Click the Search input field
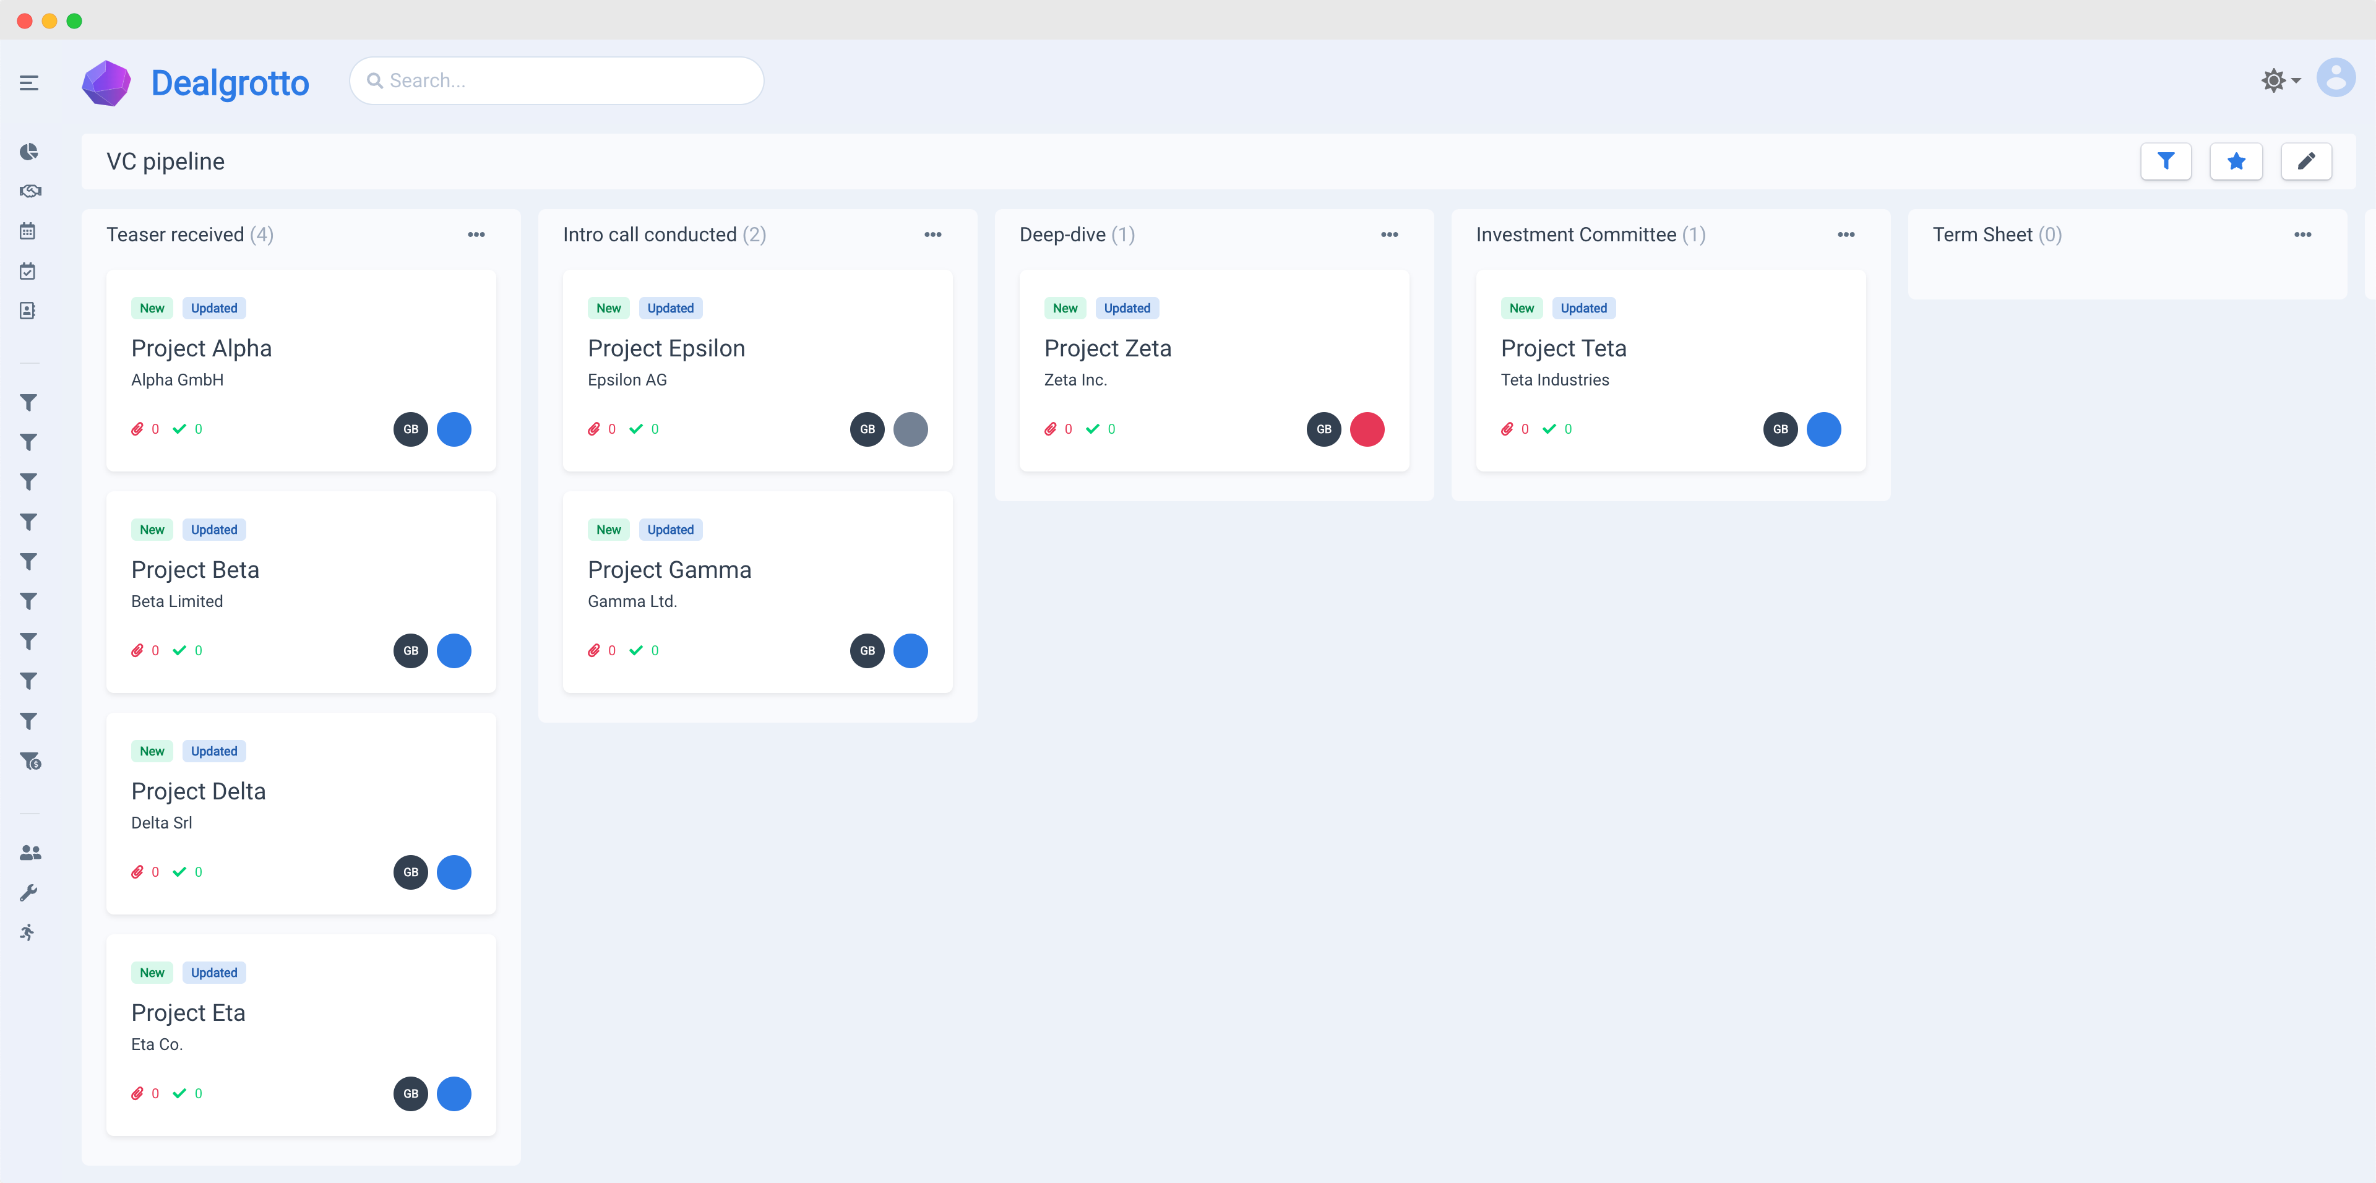This screenshot has width=2376, height=1183. tap(556, 80)
